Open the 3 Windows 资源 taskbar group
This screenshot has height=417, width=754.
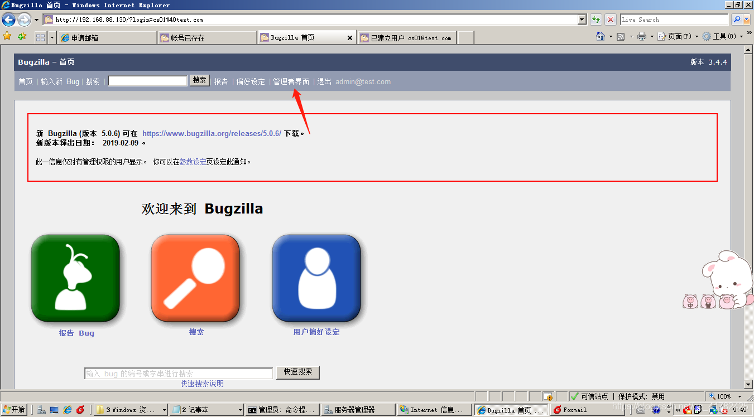(131, 410)
